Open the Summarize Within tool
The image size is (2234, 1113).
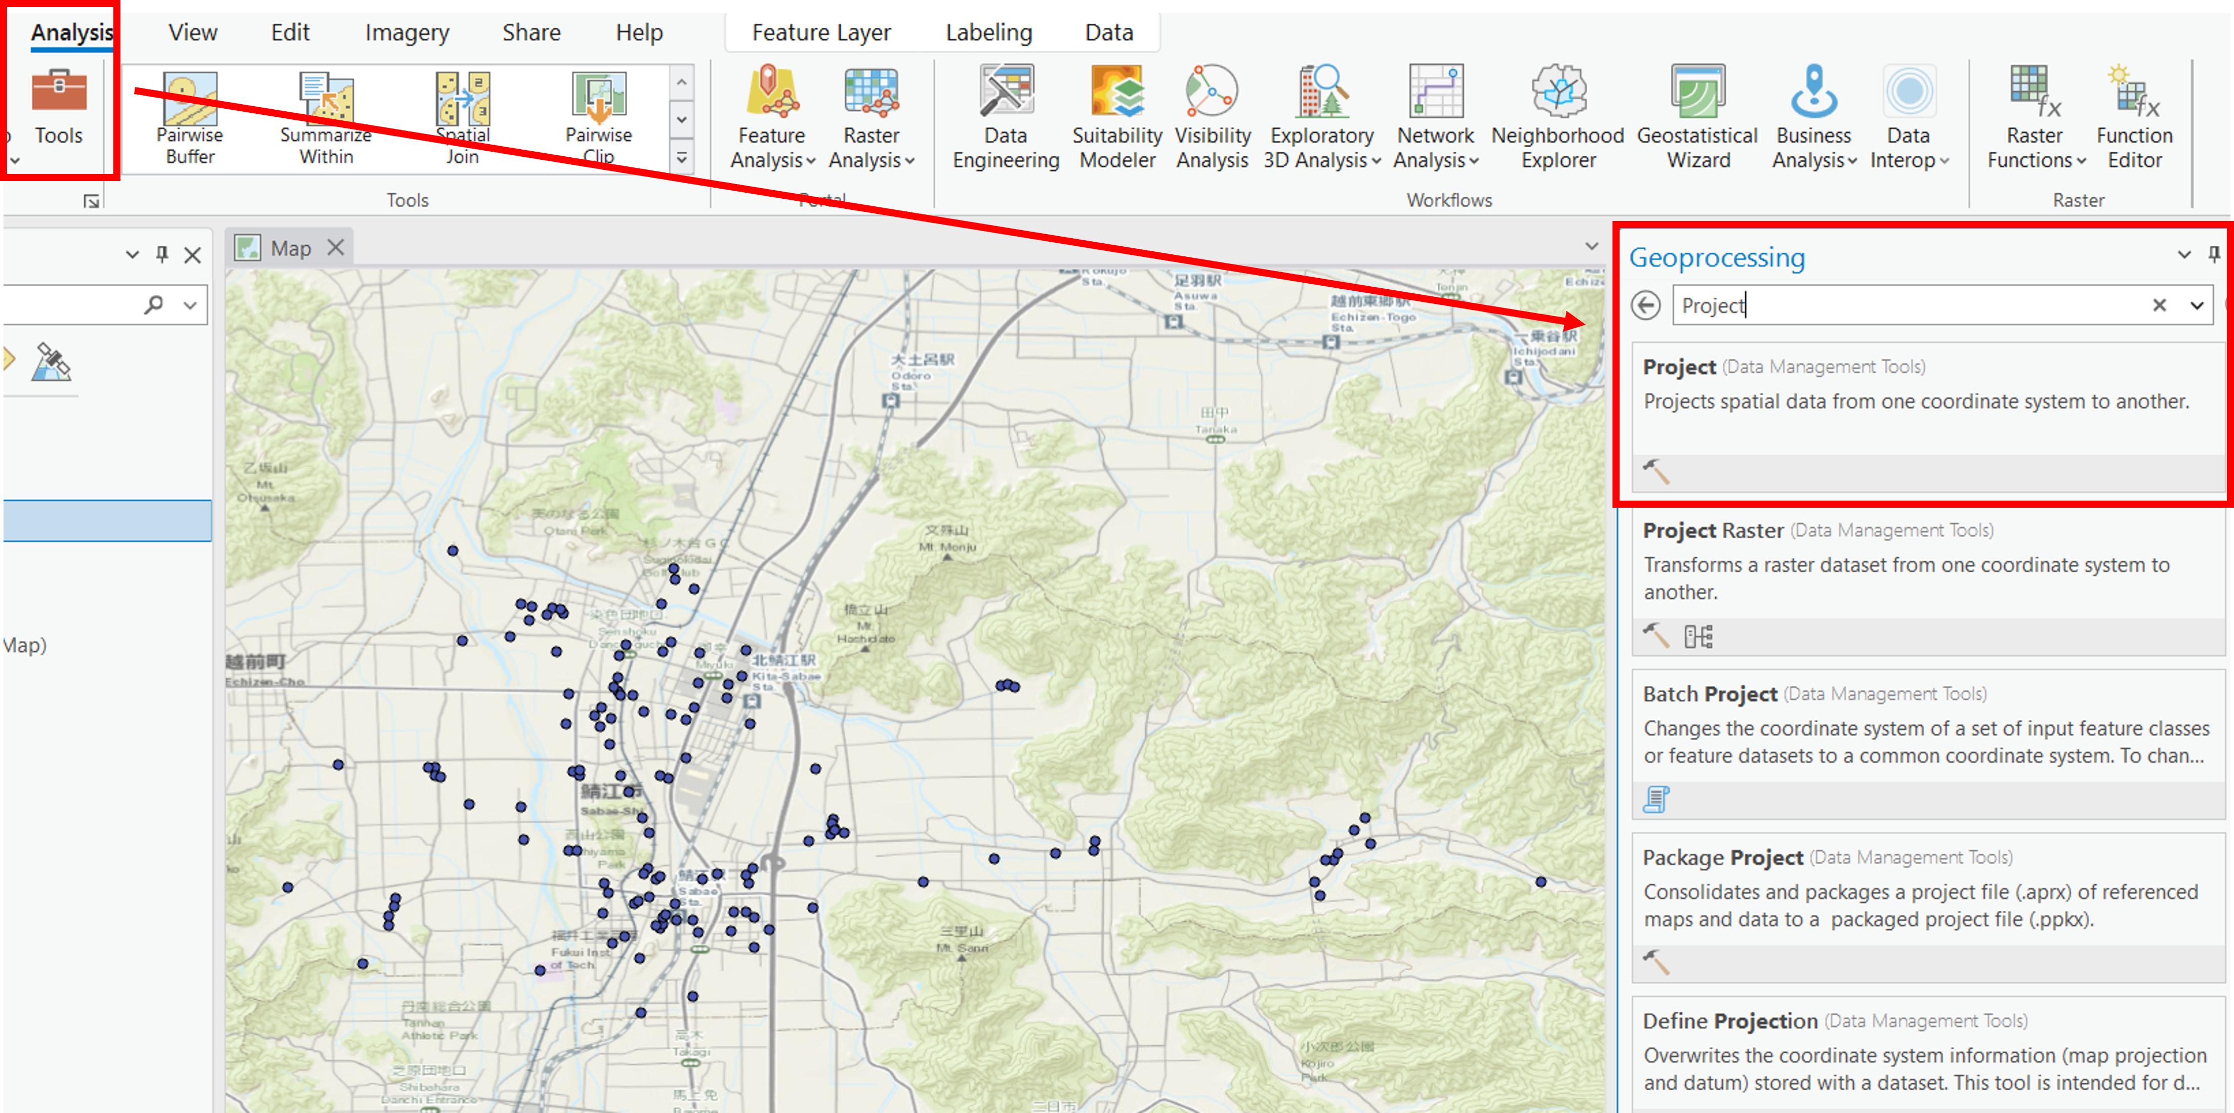click(326, 119)
